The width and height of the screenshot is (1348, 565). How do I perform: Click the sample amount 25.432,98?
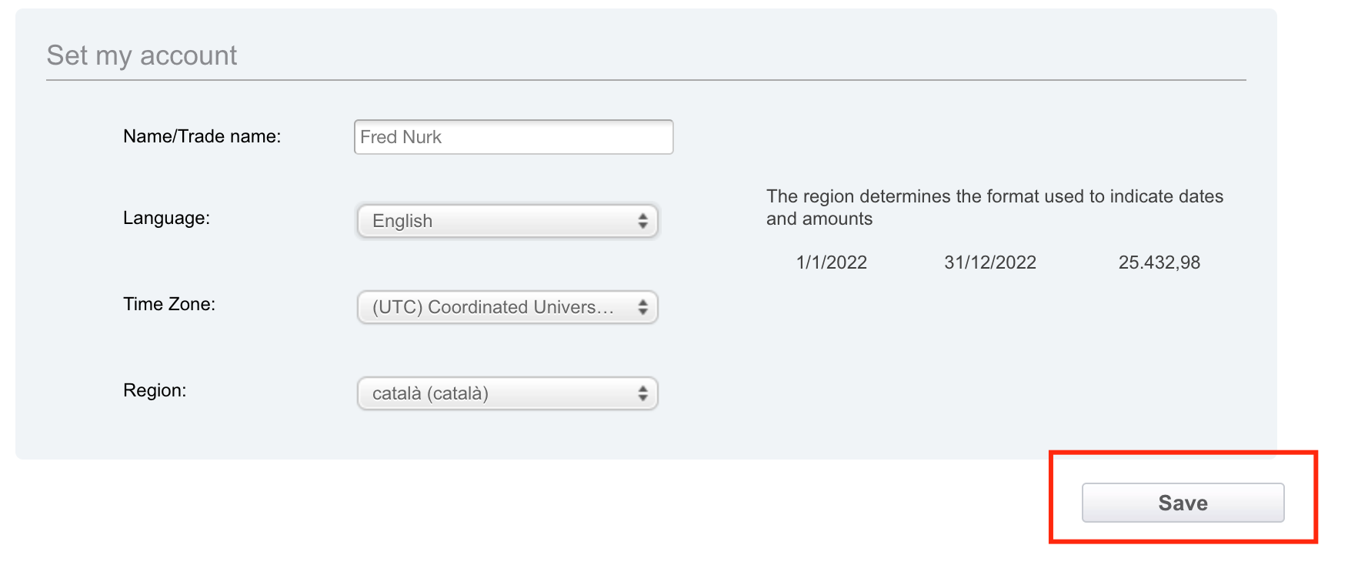tap(1159, 262)
